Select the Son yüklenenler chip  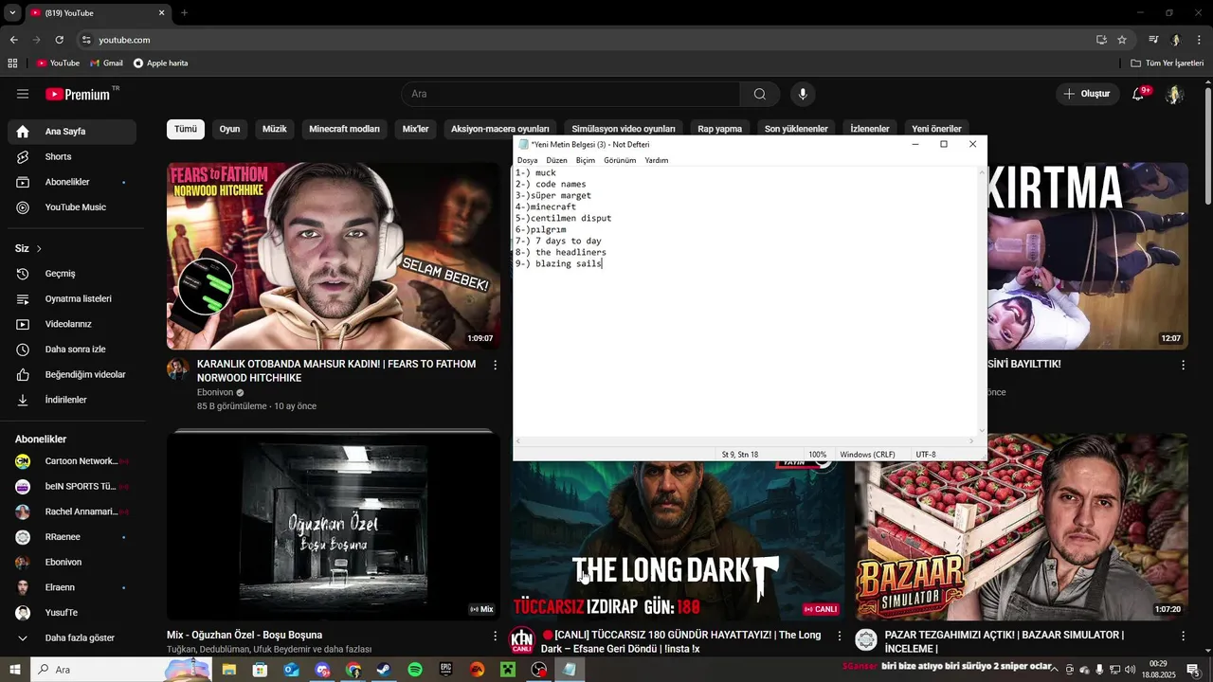point(796,129)
